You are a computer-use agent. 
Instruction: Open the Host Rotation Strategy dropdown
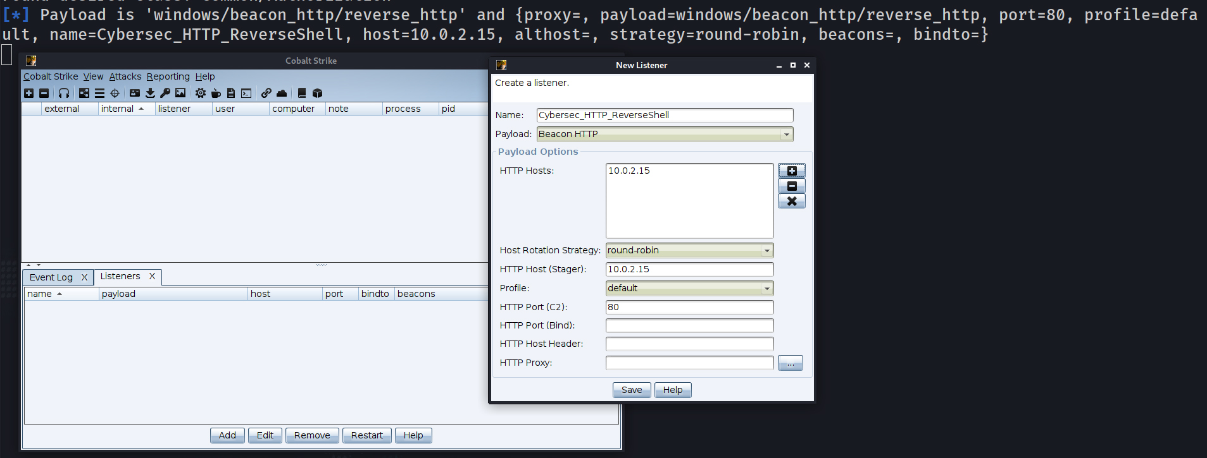point(766,250)
